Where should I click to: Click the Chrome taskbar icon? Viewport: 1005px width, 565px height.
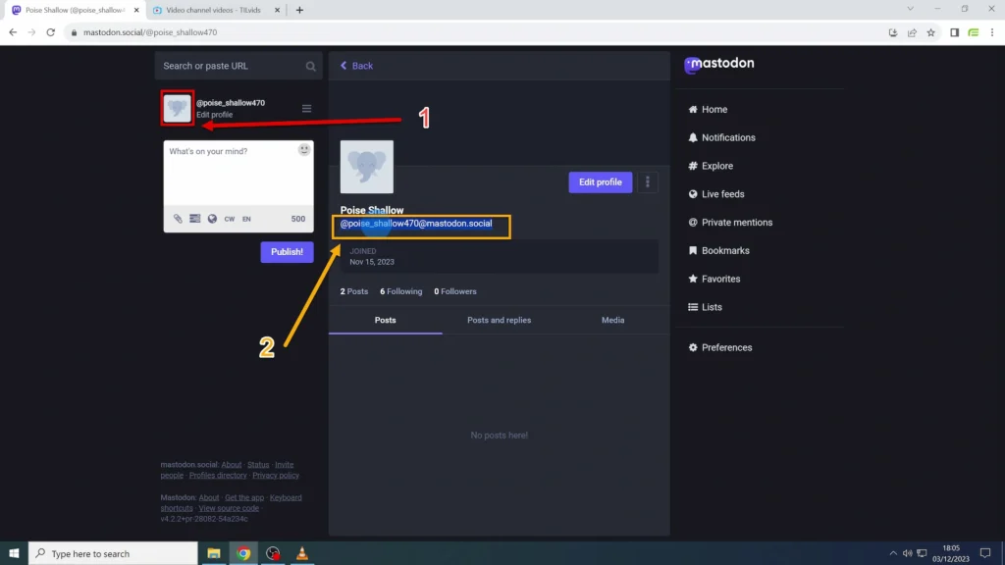tap(243, 553)
